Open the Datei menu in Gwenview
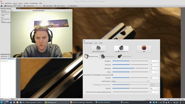The height and width of the screenshot is (104, 185). click(2, 3)
